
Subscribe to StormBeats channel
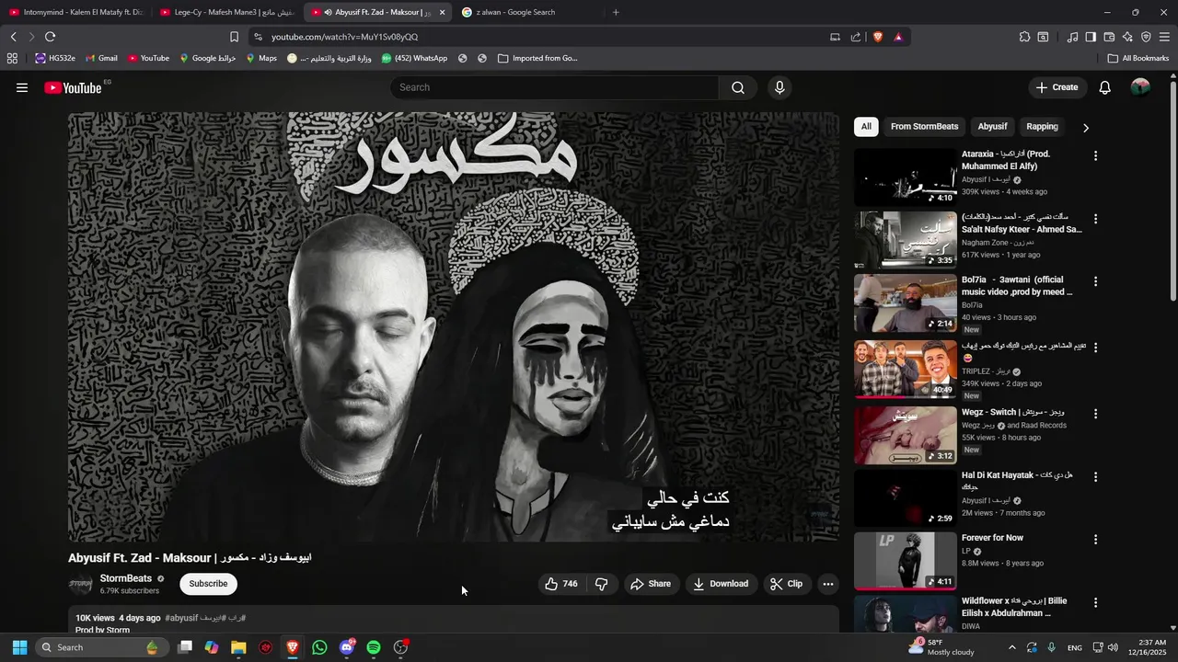pyautogui.click(x=208, y=584)
